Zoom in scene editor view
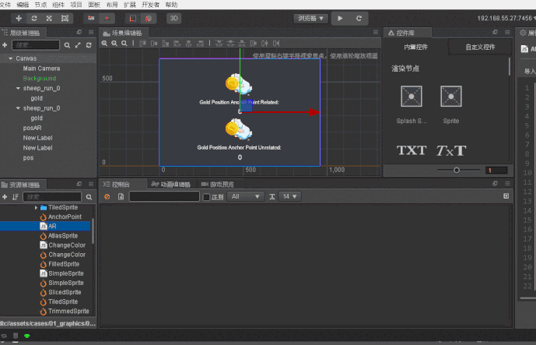Screen dimensions: 536x345 tap(104, 44)
